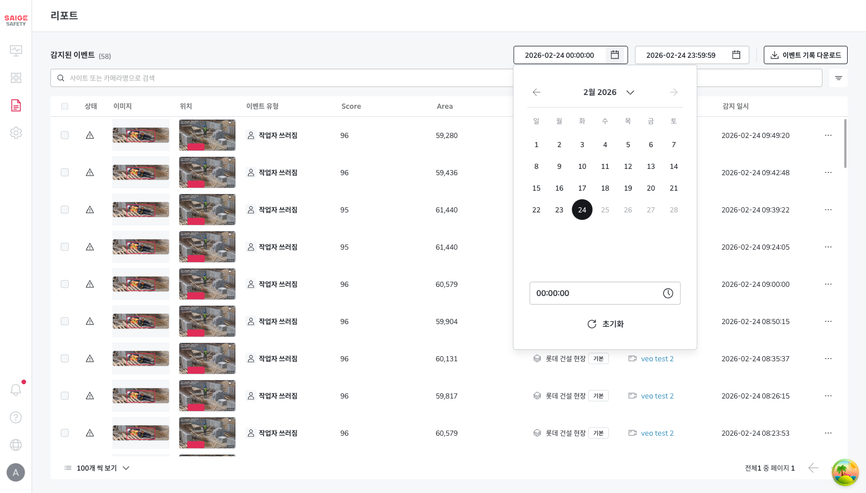Select day 24 in the calendar
Screen dimensions: 866x493
coord(582,210)
